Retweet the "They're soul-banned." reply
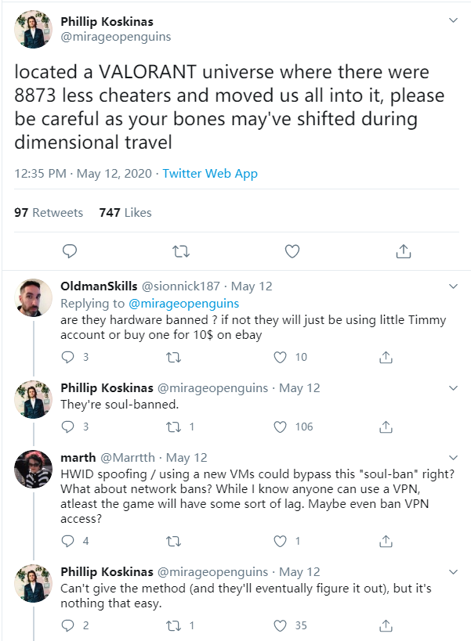This screenshot has height=641, width=471. click(x=174, y=427)
